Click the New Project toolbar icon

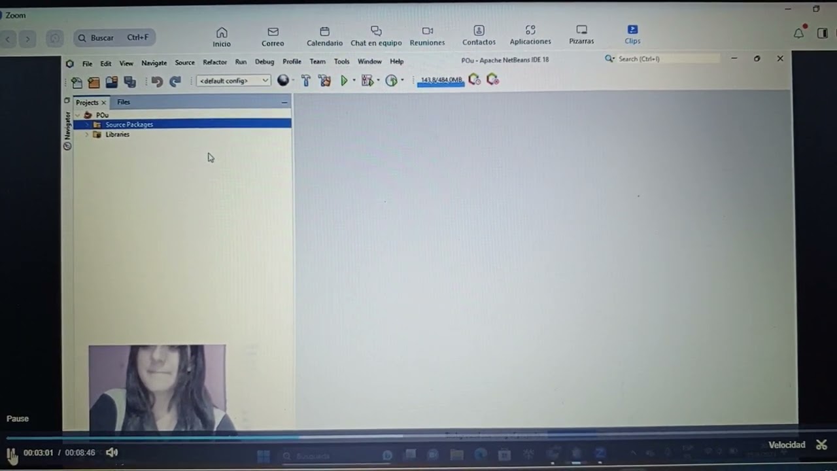[94, 82]
